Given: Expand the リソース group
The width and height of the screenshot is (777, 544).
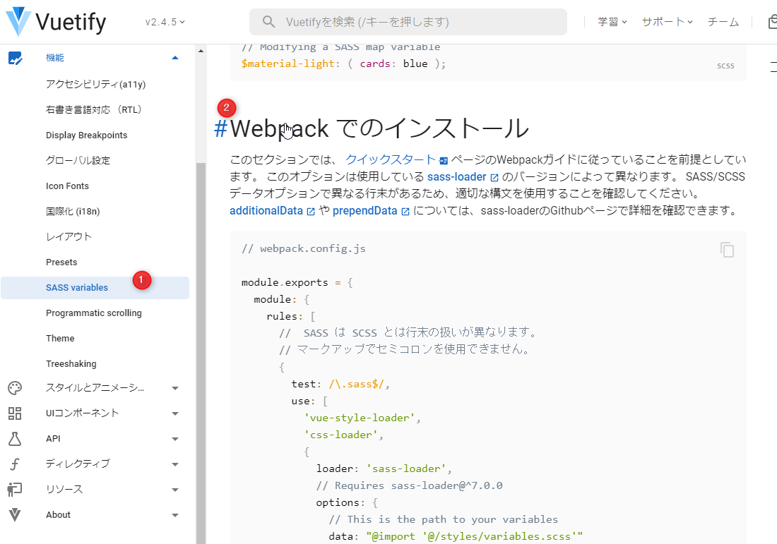Looking at the screenshot, I should tap(175, 490).
